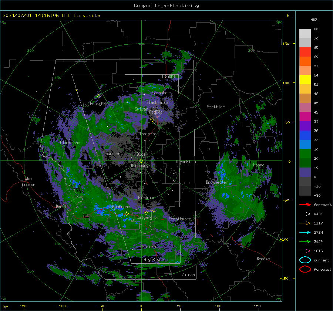The height and width of the screenshot is (311, 333).
Task: Click the Drumheller town label
Action: (217, 182)
